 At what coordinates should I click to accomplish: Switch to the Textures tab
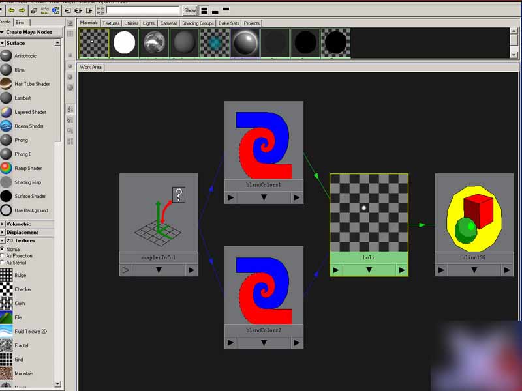click(x=111, y=23)
